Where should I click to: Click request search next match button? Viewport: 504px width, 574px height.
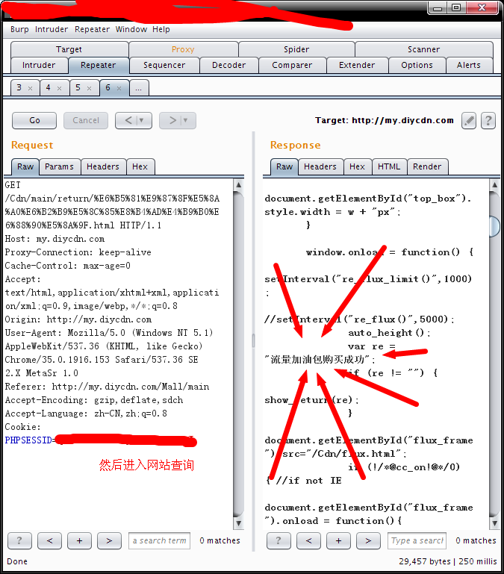pos(109,540)
